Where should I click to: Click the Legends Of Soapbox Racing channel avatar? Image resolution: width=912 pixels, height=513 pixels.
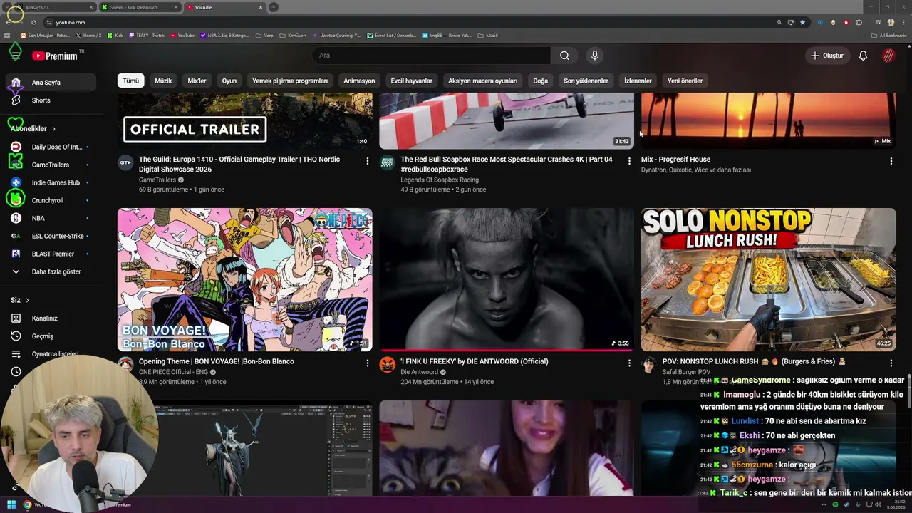click(x=387, y=162)
